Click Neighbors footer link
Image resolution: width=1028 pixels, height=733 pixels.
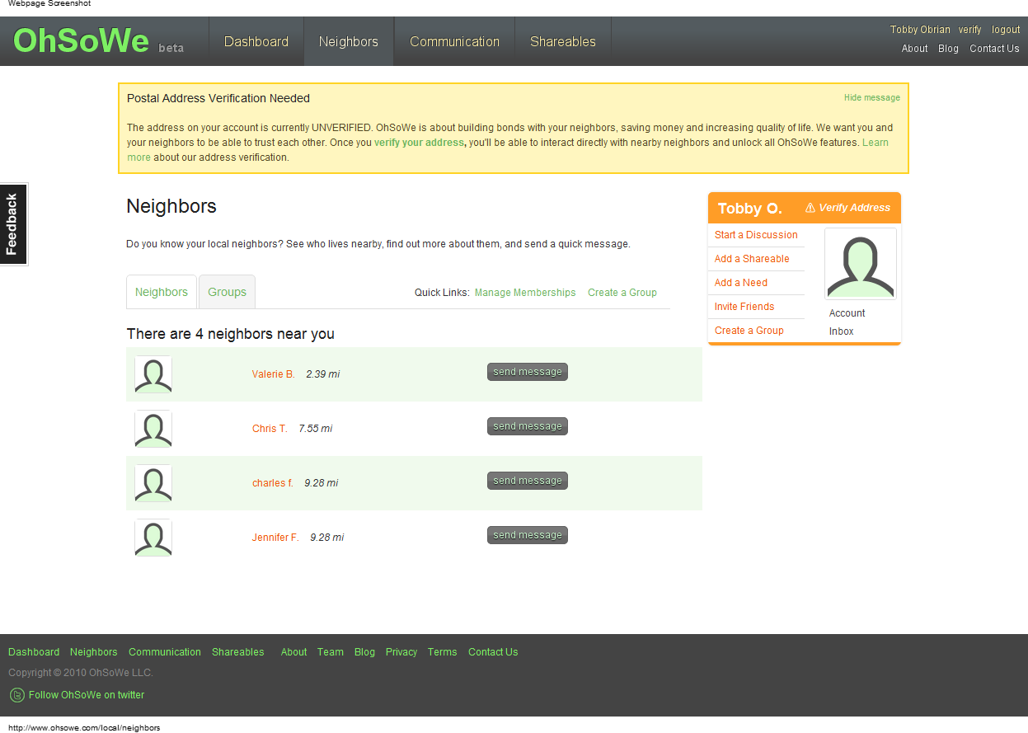pyautogui.click(x=93, y=652)
